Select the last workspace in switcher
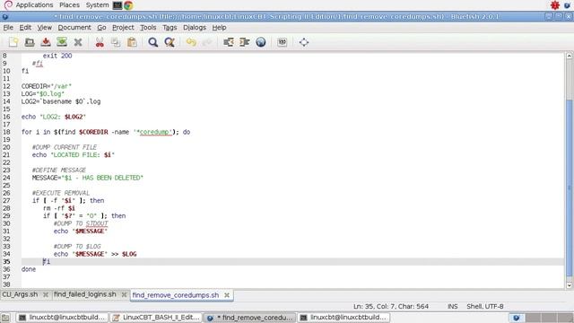This screenshot has width=574, height=323. [x=566, y=318]
